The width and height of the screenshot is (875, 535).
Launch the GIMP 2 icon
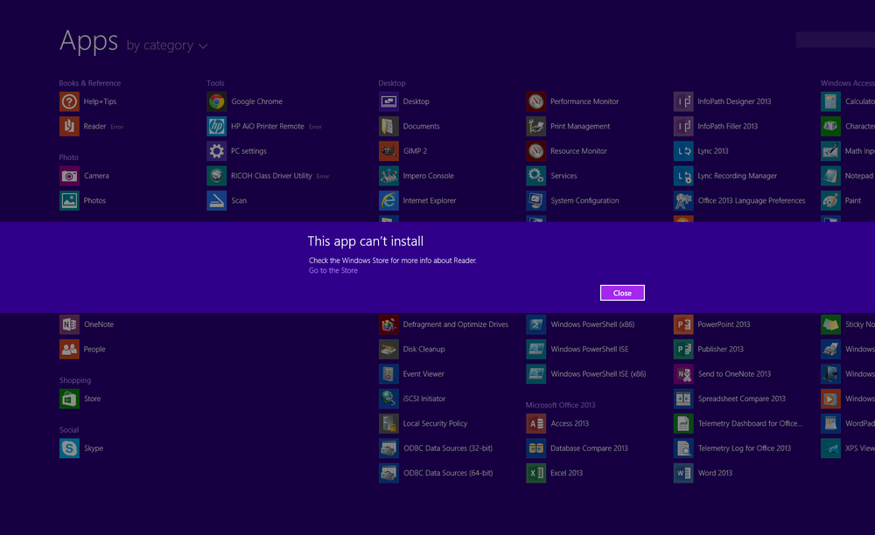pyautogui.click(x=388, y=151)
